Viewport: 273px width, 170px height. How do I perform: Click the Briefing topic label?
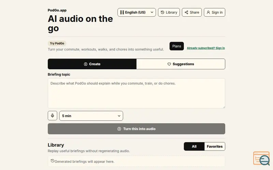(59, 74)
